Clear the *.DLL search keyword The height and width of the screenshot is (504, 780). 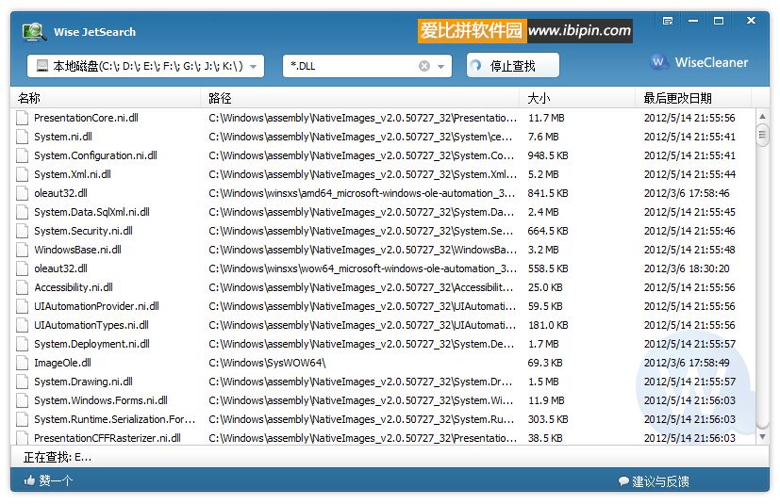(x=423, y=66)
